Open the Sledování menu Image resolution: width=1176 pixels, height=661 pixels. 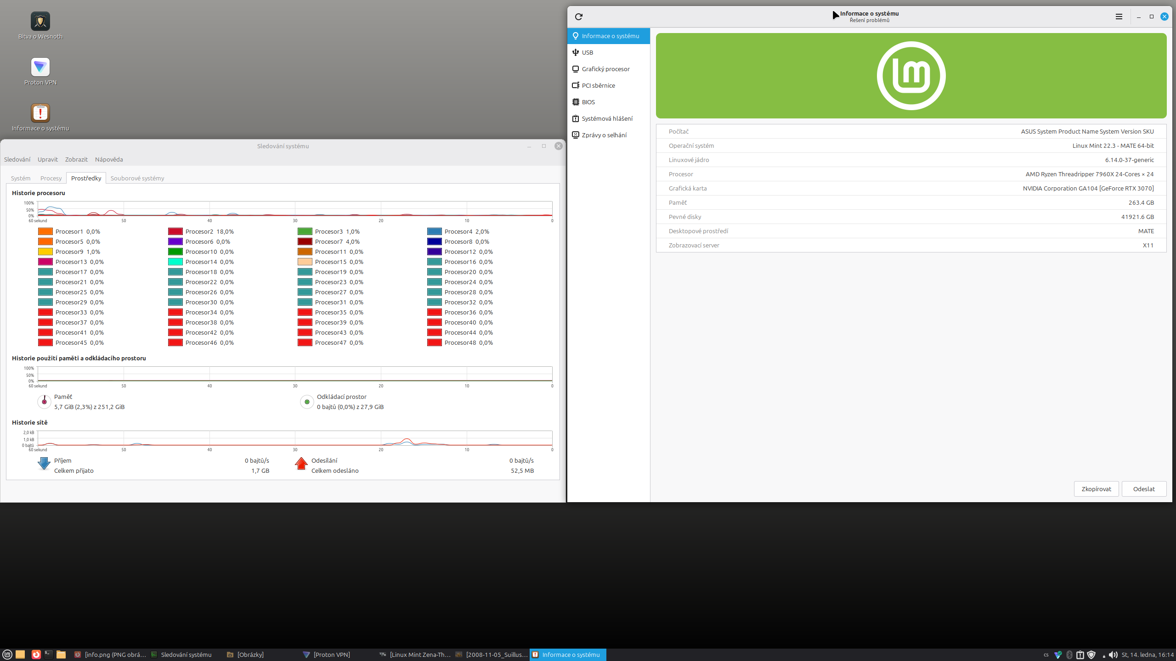[17, 159]
